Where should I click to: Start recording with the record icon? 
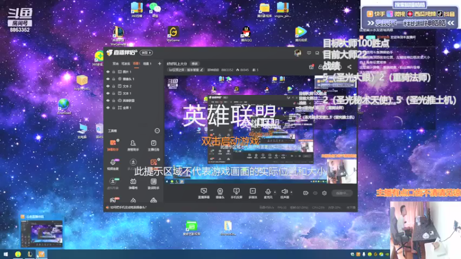click(x=306, y=193)
